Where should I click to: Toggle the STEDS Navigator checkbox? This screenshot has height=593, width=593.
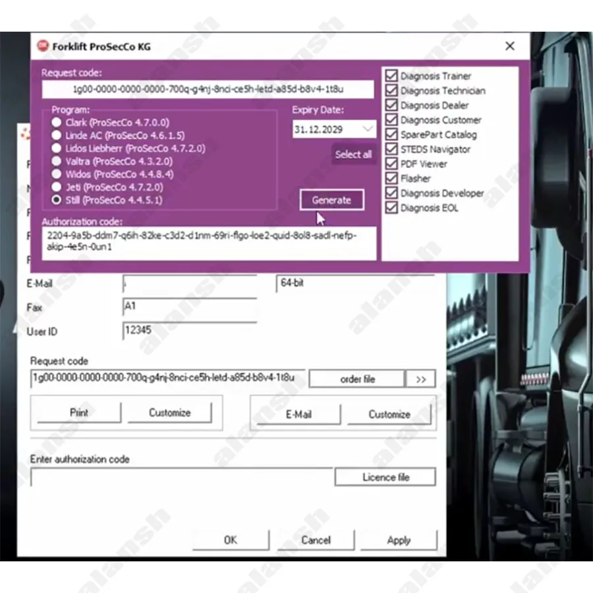pos(391,149)
